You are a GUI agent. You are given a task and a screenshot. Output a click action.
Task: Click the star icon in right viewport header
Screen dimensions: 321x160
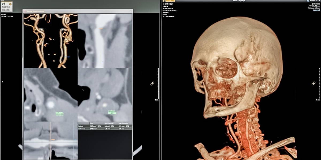163,1
